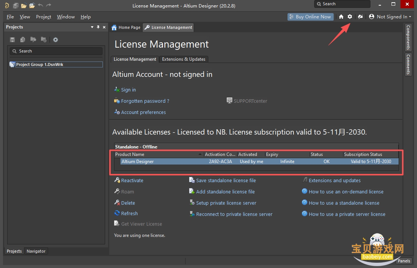Screen dimensions: 417x268
Task: Open View menu
Action: click(x=25, y=17)
